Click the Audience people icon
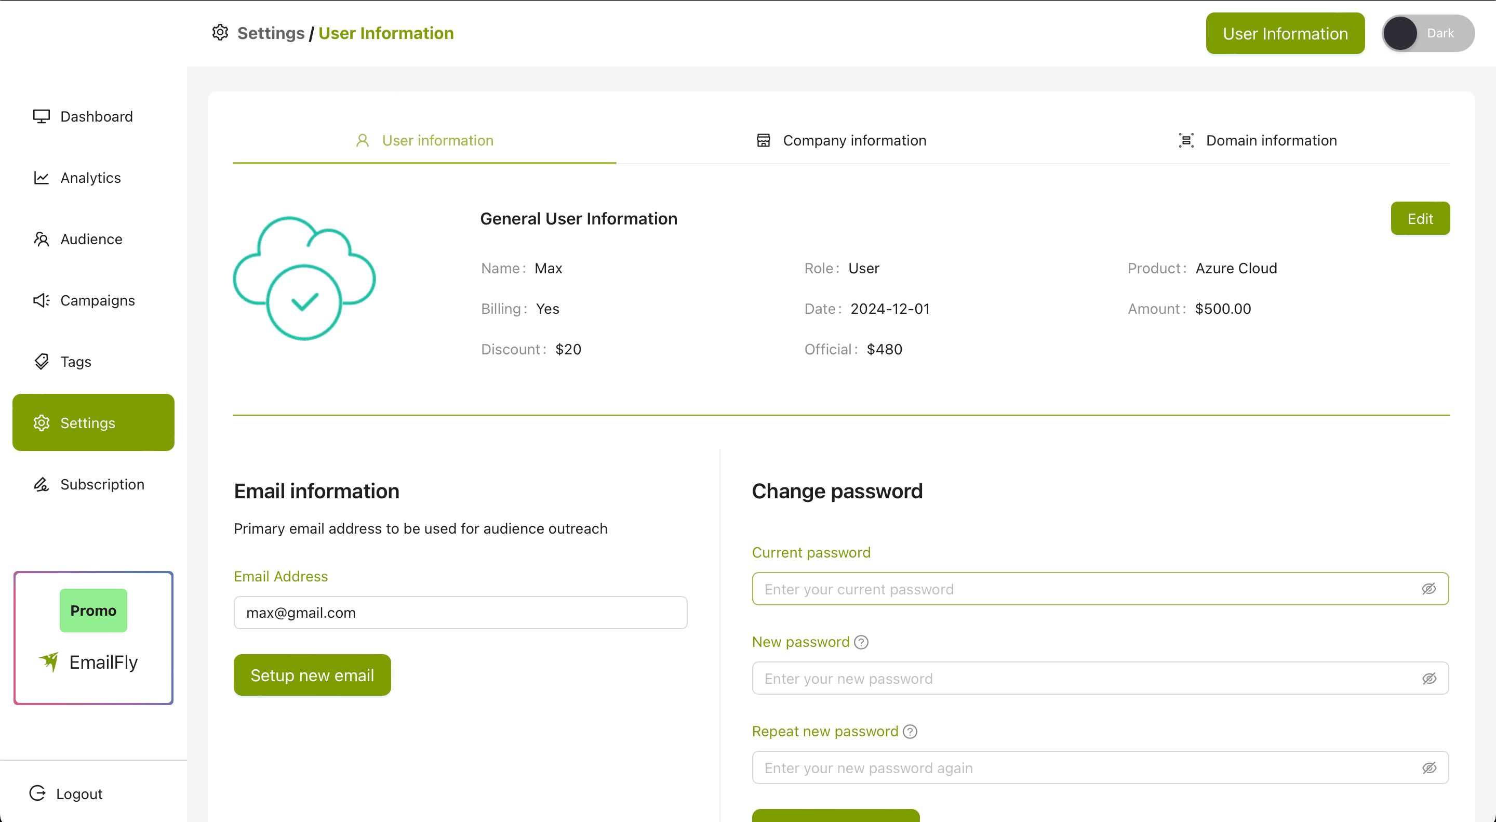The image size is (1496, 822). (41, 239)
